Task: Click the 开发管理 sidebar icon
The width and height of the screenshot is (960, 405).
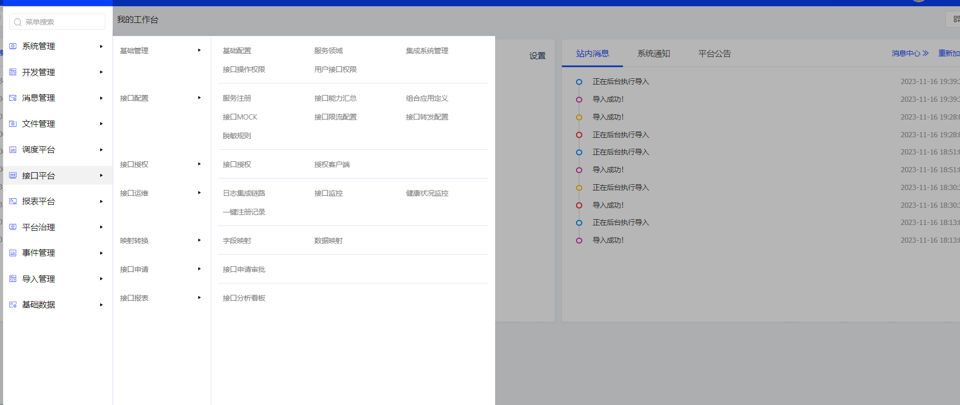Action: [13, 72]
